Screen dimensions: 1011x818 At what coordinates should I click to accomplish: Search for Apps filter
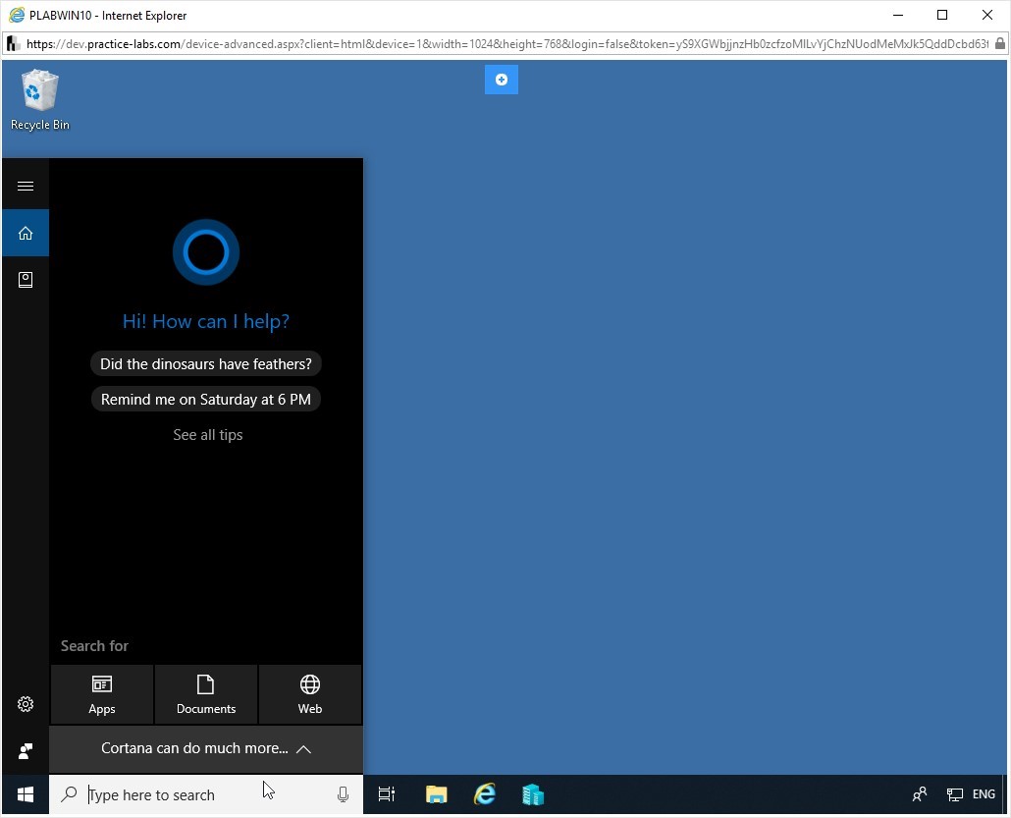(x=102, y=695)
